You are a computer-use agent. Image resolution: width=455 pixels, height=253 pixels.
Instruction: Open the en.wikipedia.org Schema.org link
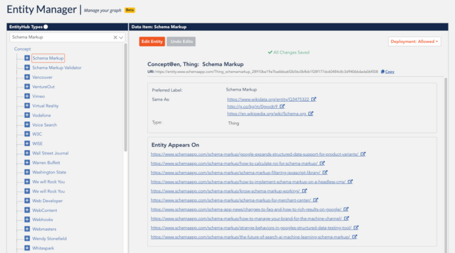pyautogui.click(x=267, y=113)
